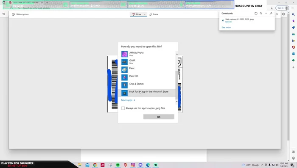Select the Draw tool in Web capture

(x=137, y=14)
